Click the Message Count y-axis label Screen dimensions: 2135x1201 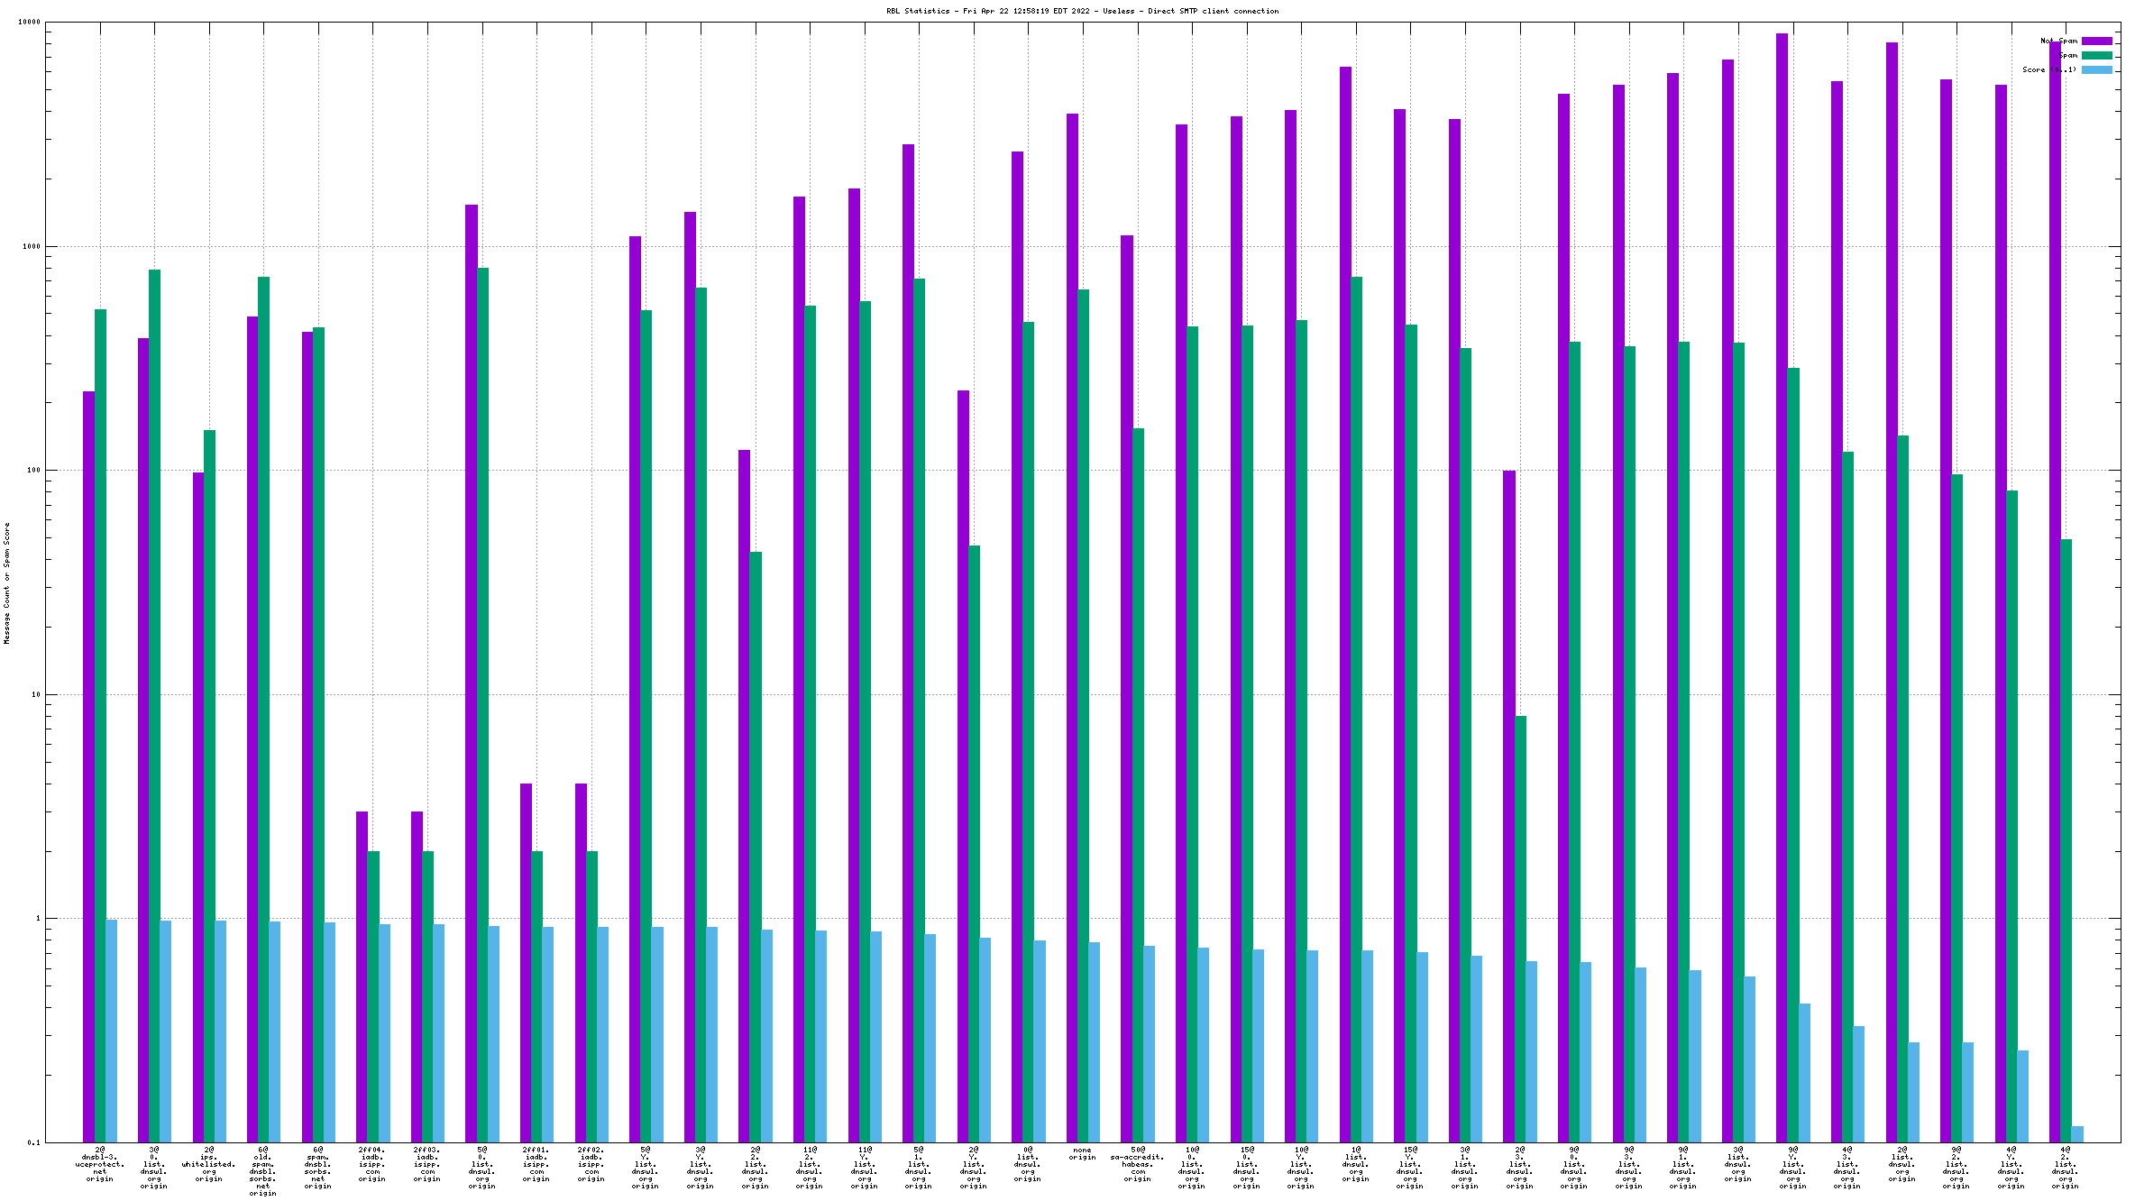tap(6, 582)
